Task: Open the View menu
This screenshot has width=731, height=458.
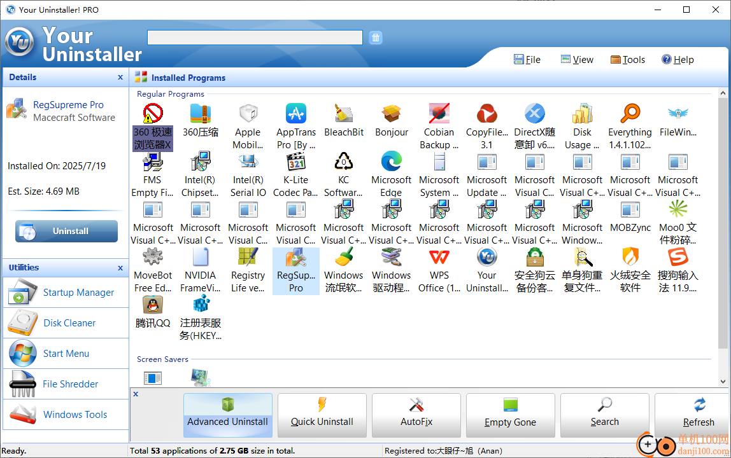Action: click(x=577, y=60)
